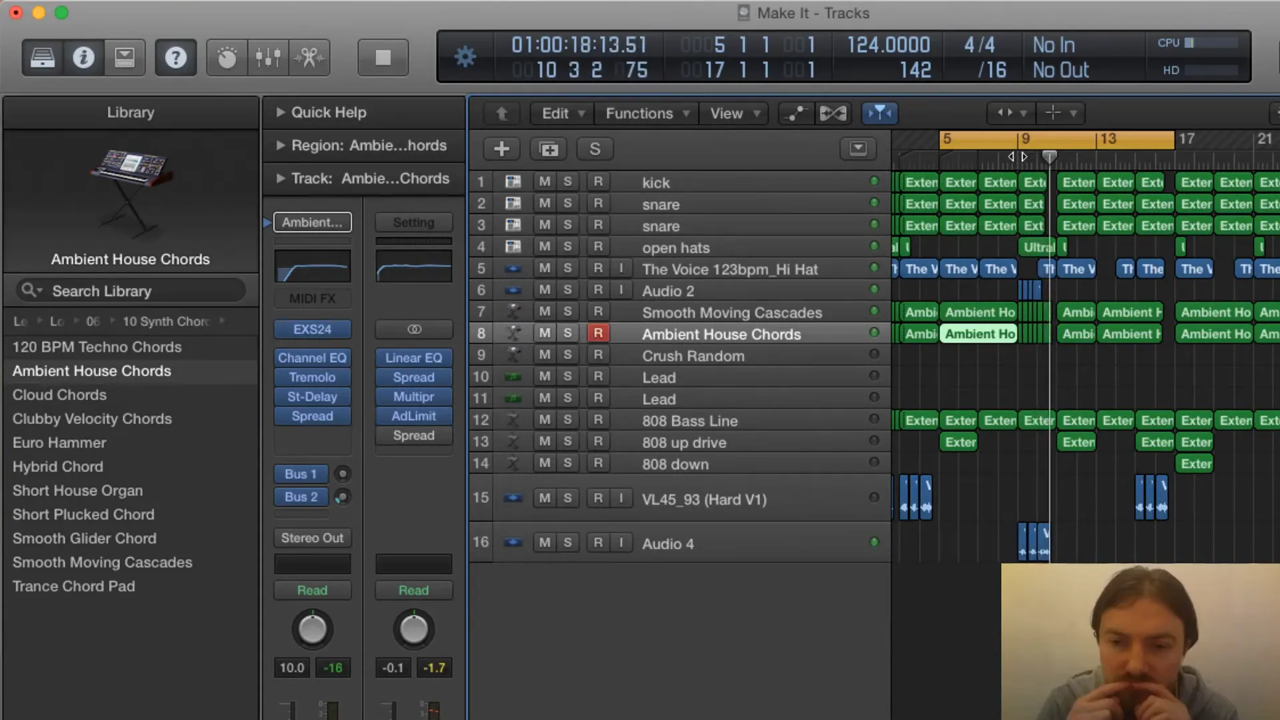1280x720 pixels.
Task: Enable input monitoring on Audio 2
Action: tap(621, 290)
